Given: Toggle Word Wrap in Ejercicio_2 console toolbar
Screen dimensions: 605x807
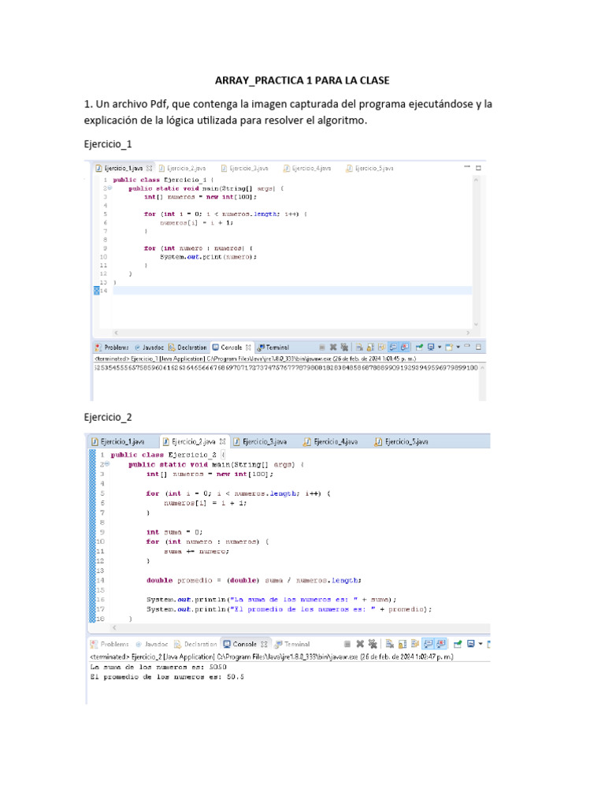Looking at the screenshot, I should coord(414,644).
